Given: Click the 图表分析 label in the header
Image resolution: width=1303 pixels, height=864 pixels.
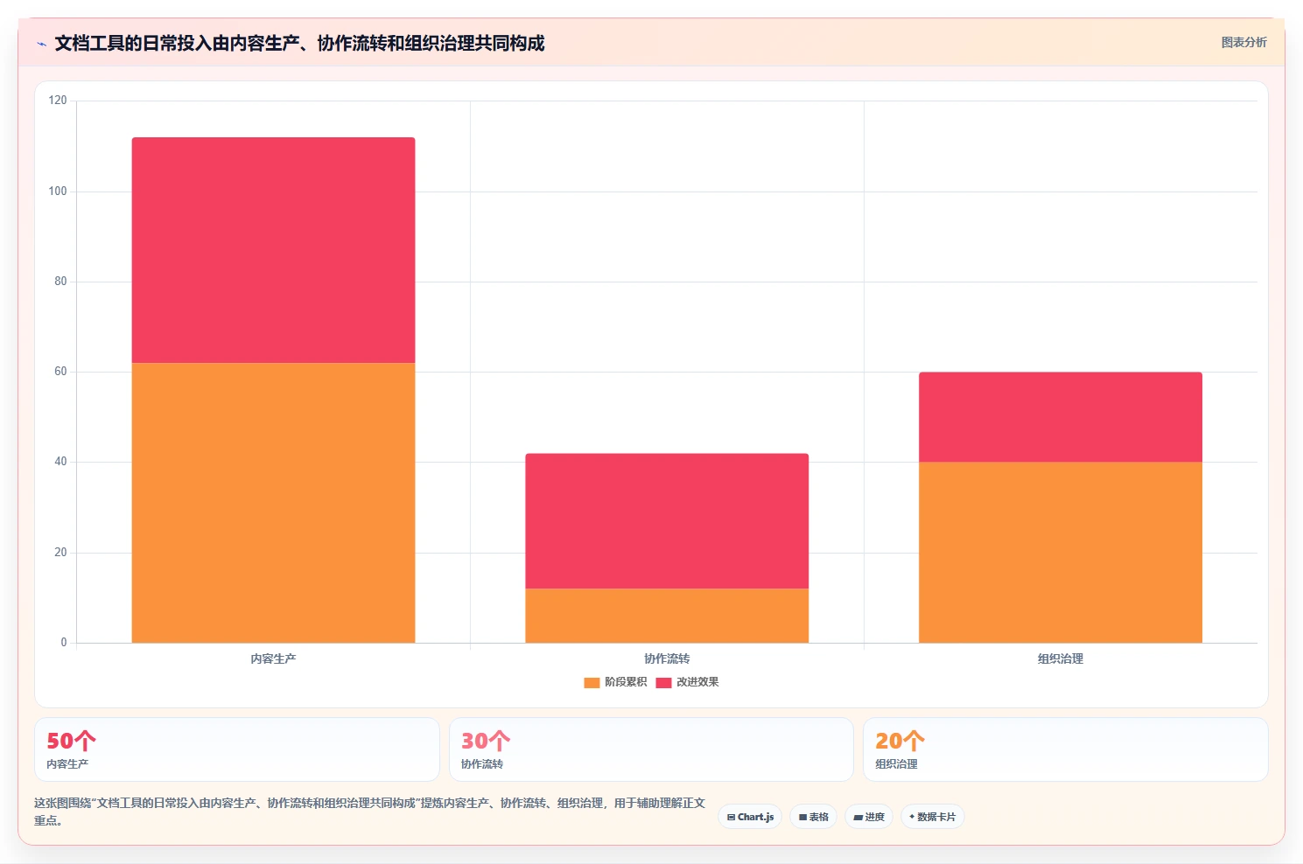Looking at the screenshot, I should point(1243,42).
